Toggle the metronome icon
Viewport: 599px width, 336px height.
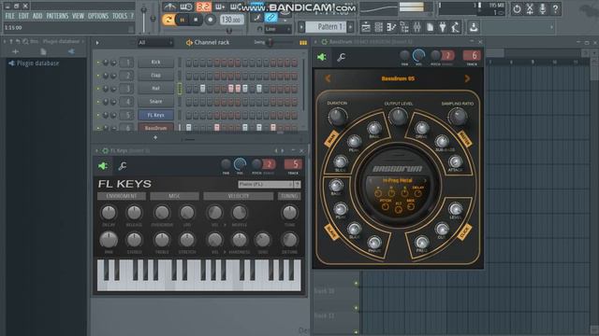click(169, 7)
